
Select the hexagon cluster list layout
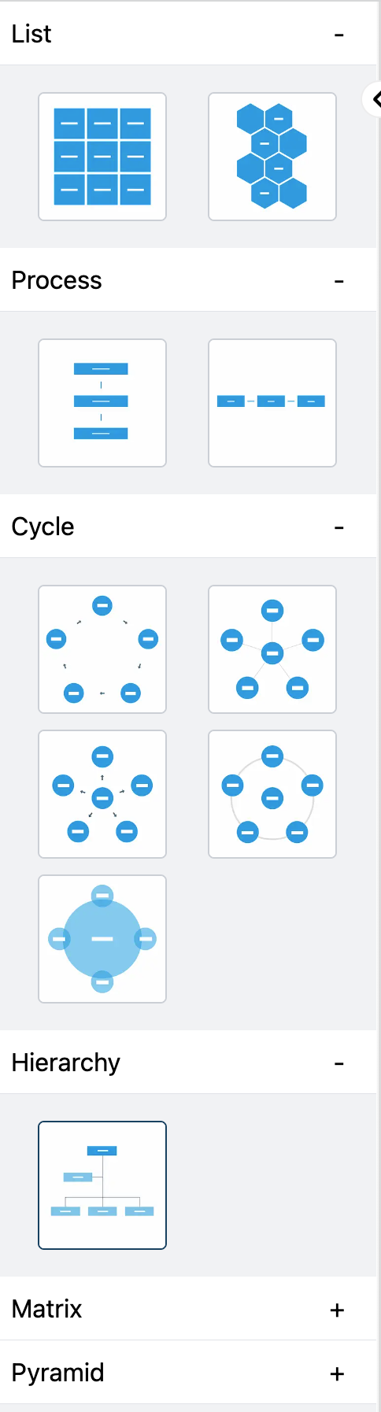[x=272, y=157]
